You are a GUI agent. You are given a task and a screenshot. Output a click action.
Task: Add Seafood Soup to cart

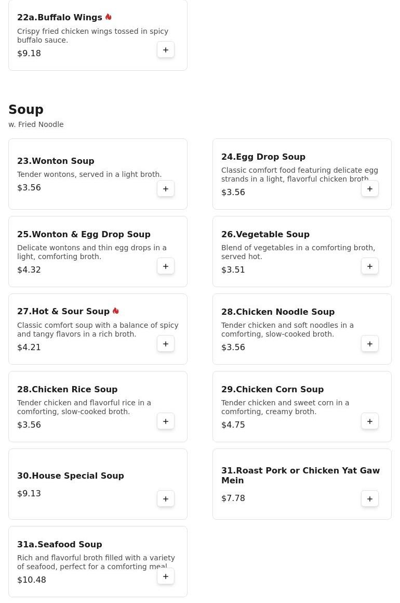tap(166, 576)
